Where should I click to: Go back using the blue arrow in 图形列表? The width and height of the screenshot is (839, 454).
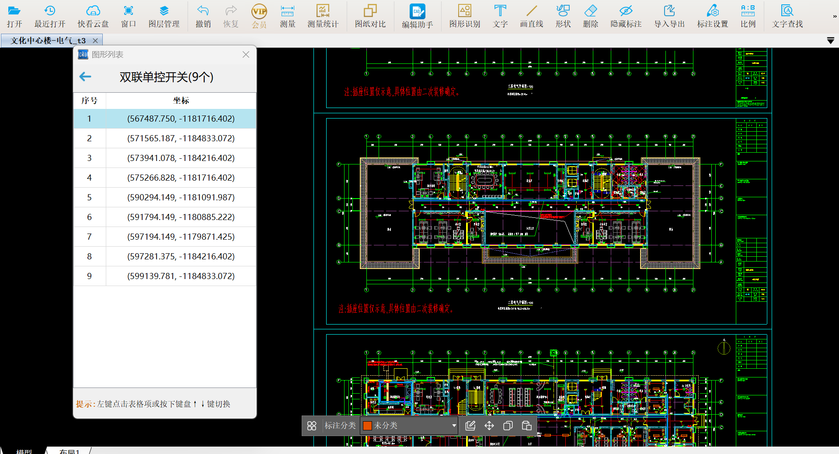pyautogui.click(x=85, y=77)
